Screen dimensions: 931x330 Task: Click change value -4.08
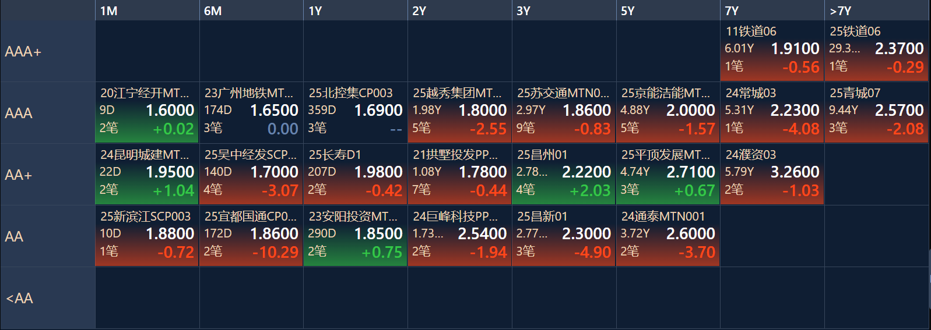pyautogui.click(x=801, y=129)
